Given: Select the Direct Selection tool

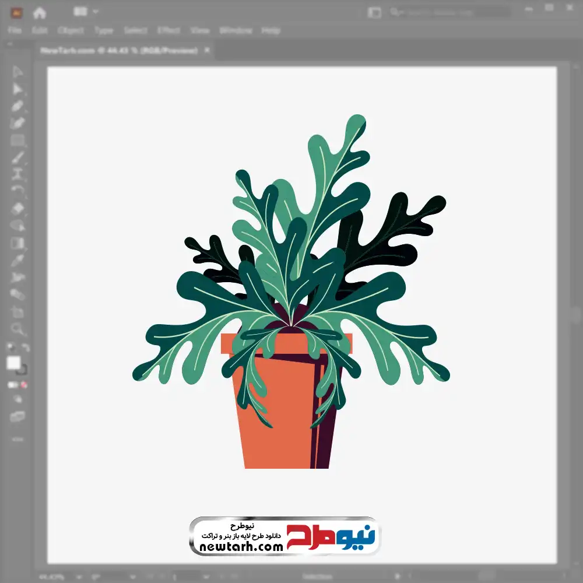Looking at the screenshot, I should tap(17, 89).
